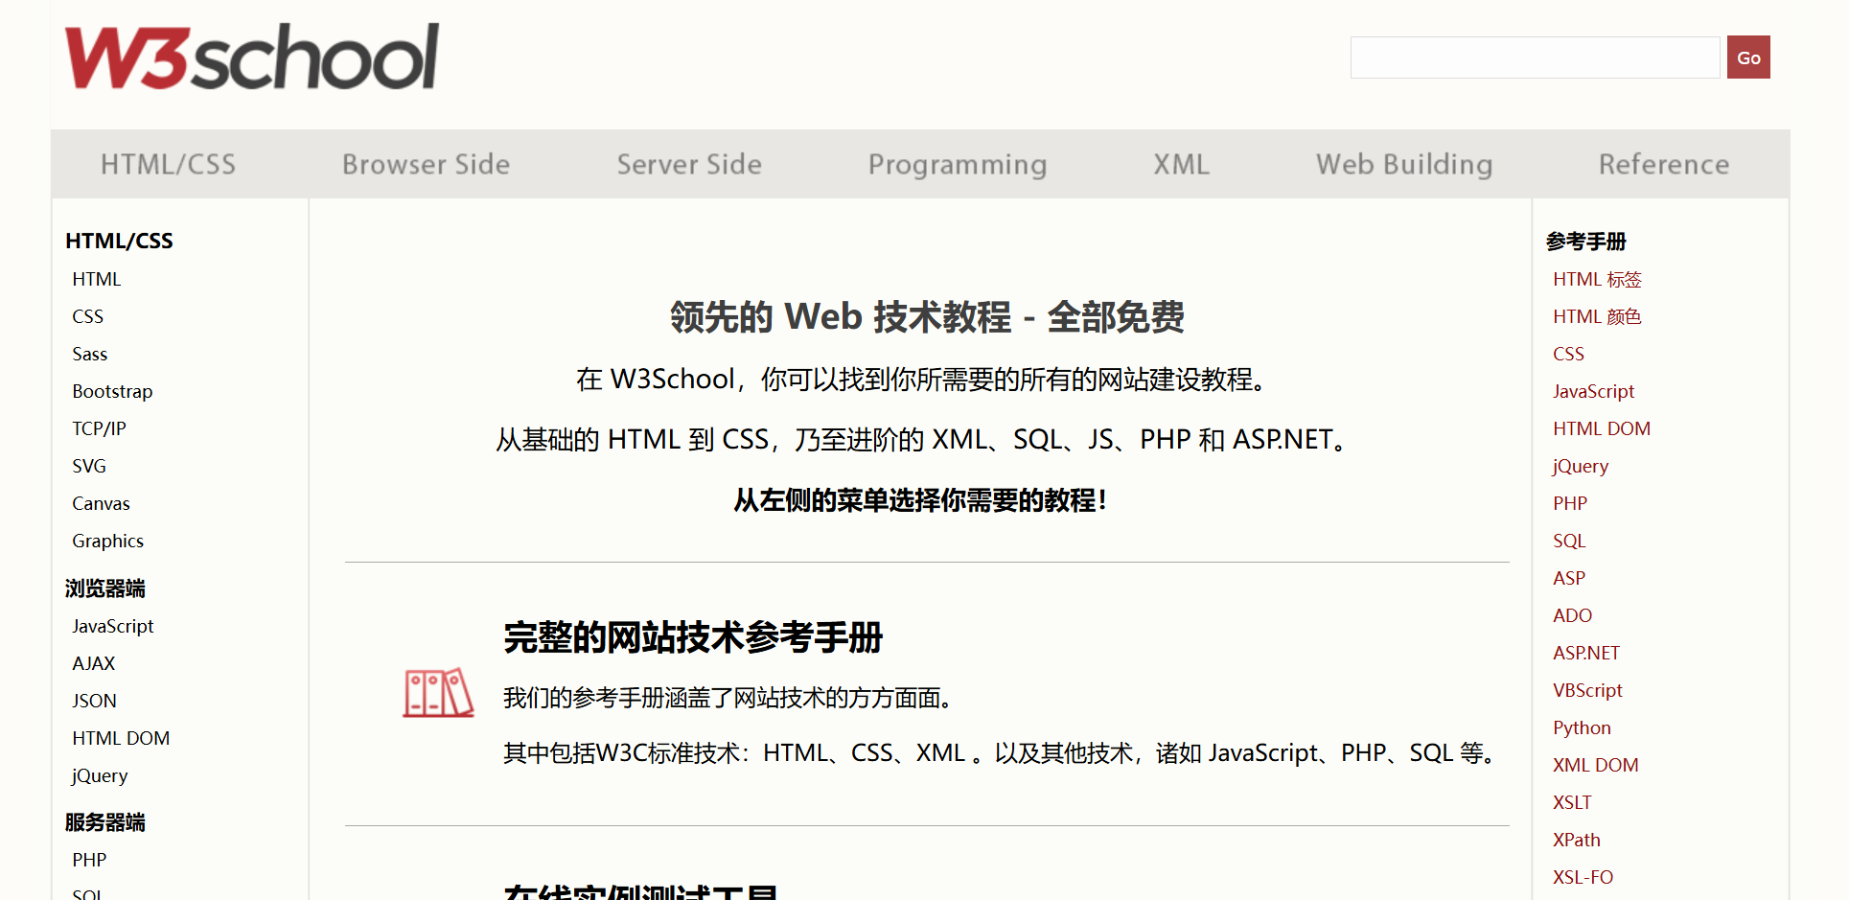Open the Python reference link
Viewport: 1849px width, 900px height.
(1582, 727)
